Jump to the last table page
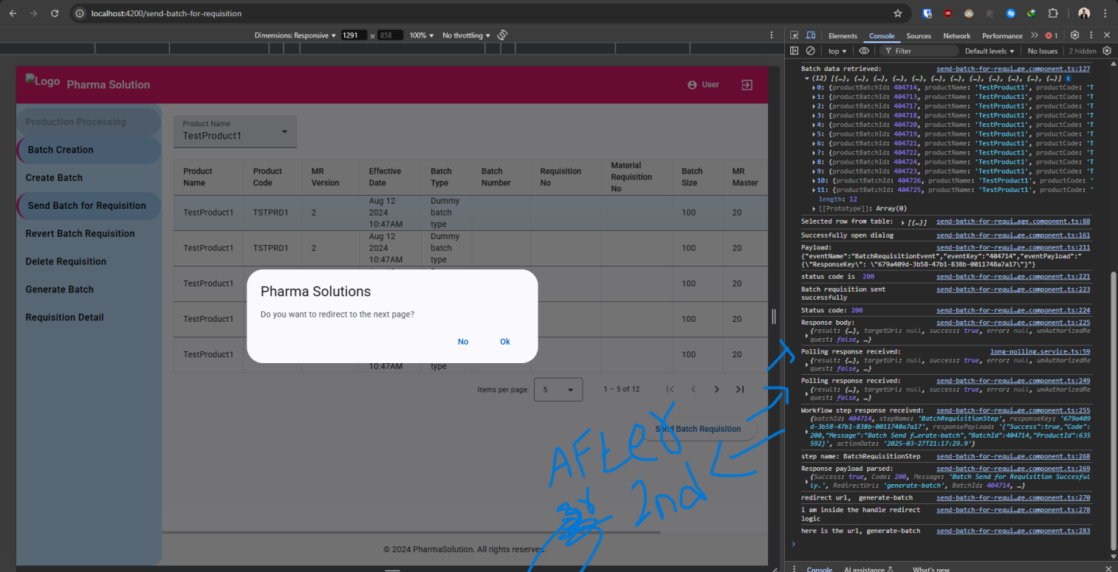1118x572 pixels. point(740,389)
